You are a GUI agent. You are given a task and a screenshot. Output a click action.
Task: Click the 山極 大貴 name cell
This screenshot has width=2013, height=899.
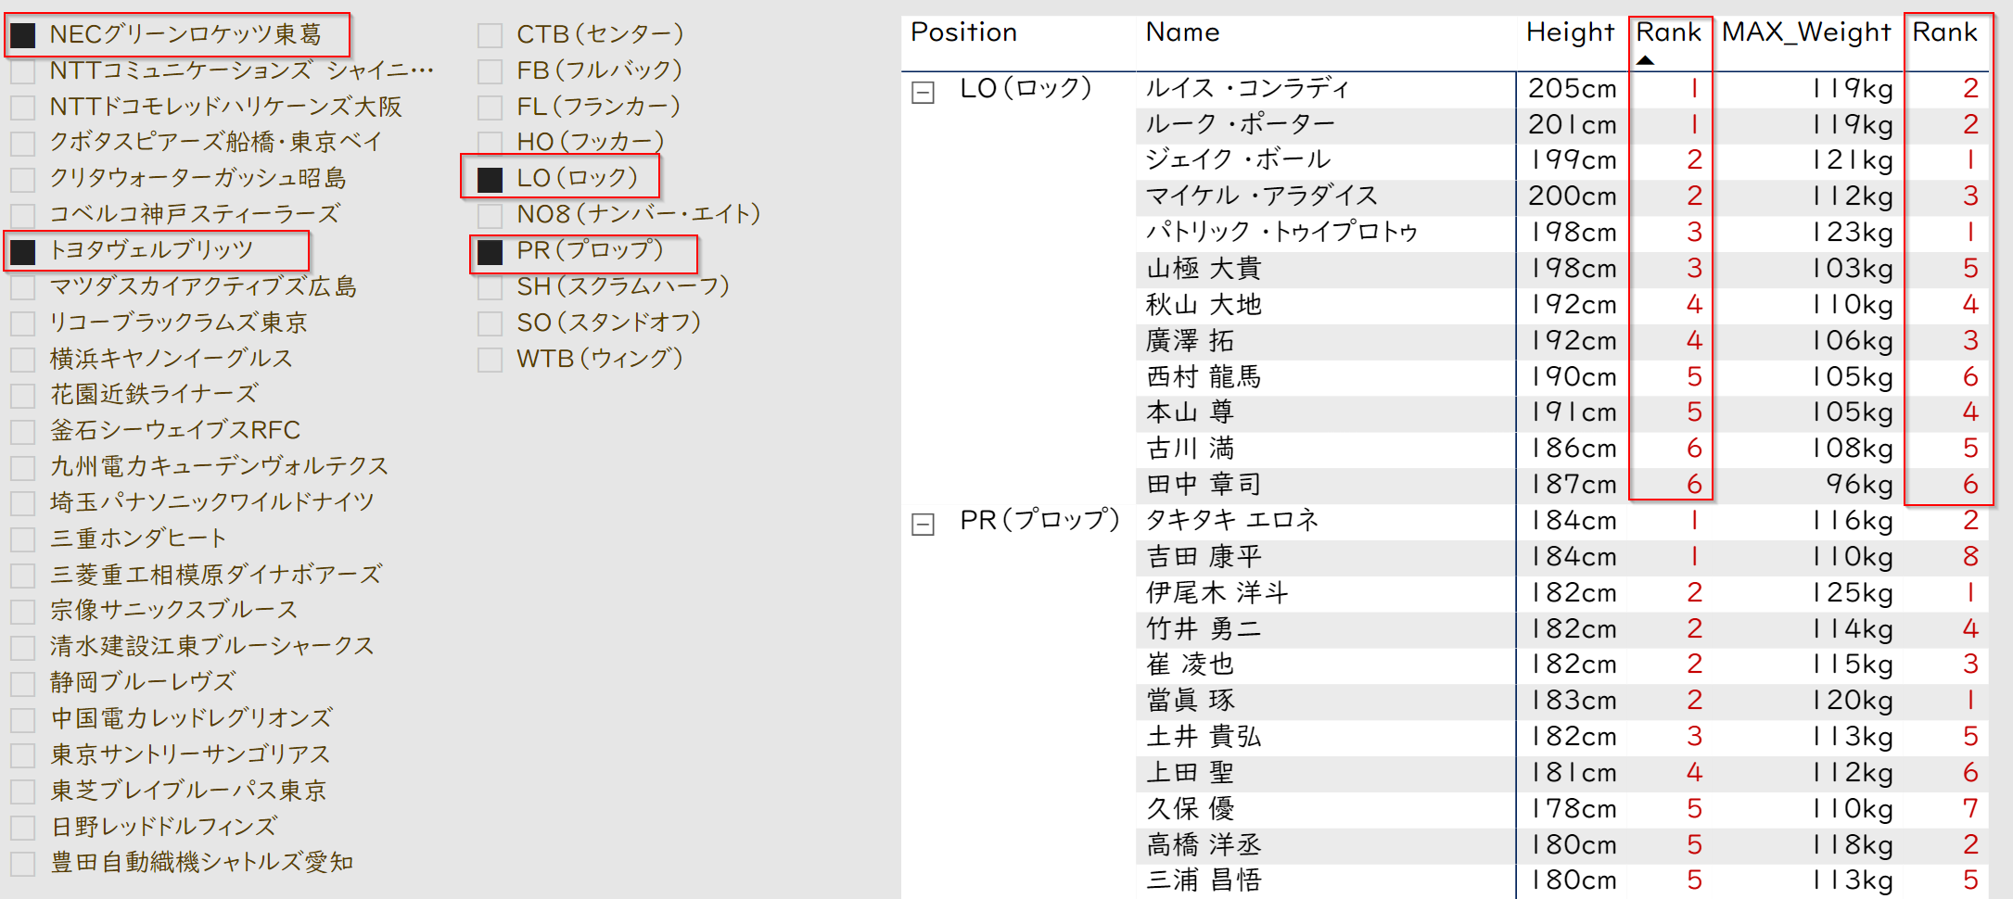click(1204, 268)
